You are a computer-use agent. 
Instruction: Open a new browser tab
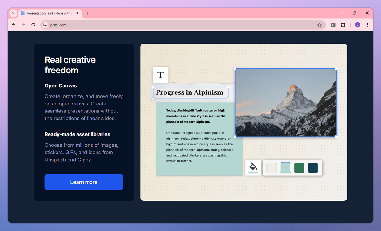coord(87,13)
